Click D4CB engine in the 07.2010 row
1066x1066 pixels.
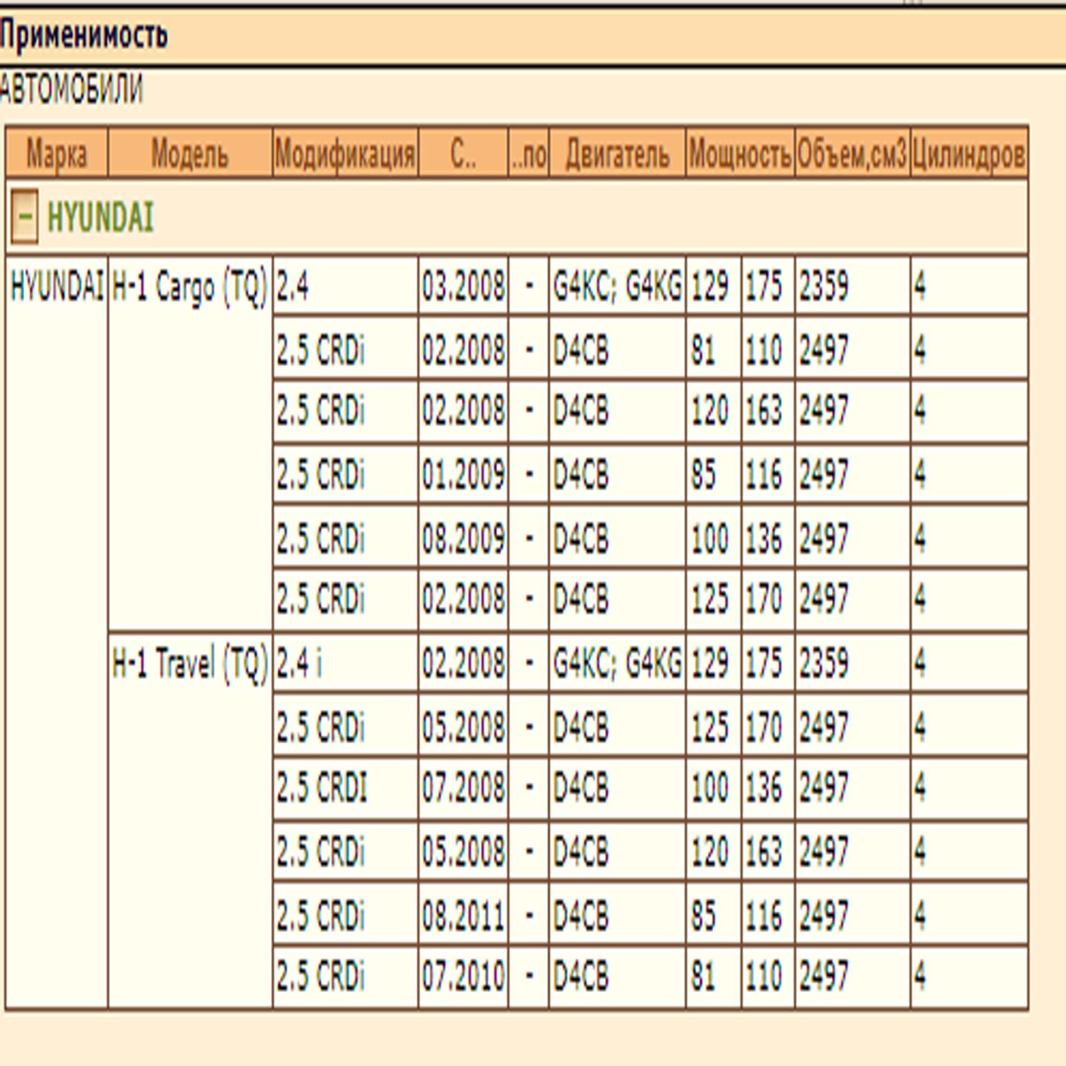point(618,978)
